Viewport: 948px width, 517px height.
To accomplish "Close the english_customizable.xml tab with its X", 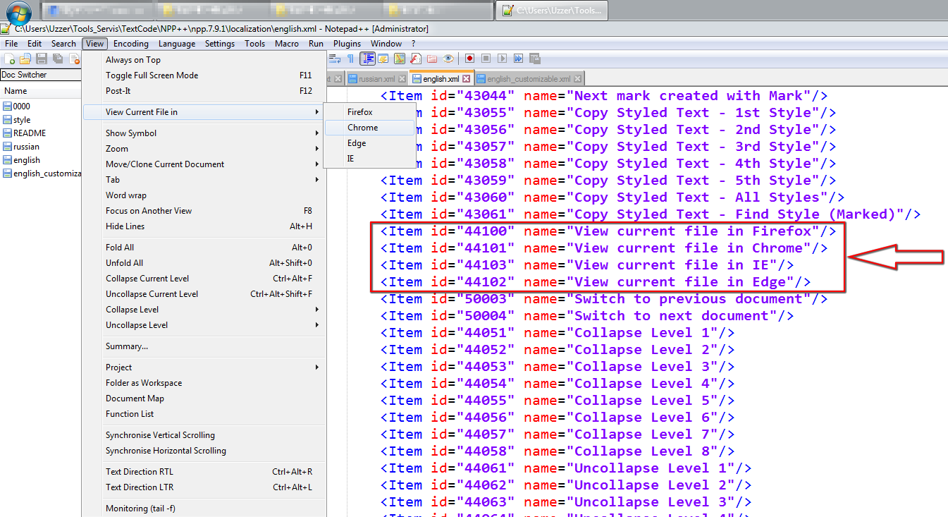I will tap(577, 79).
